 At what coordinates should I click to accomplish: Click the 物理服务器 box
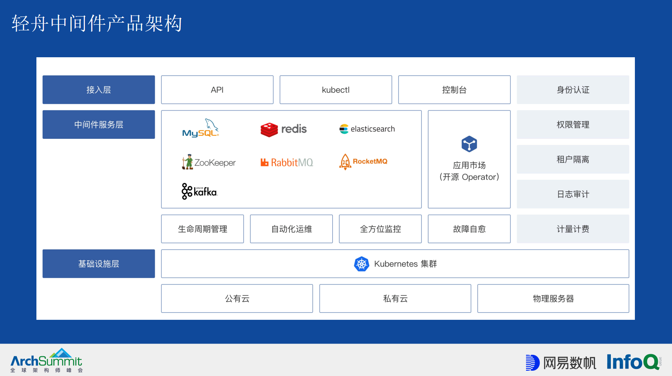click(553, 299)
